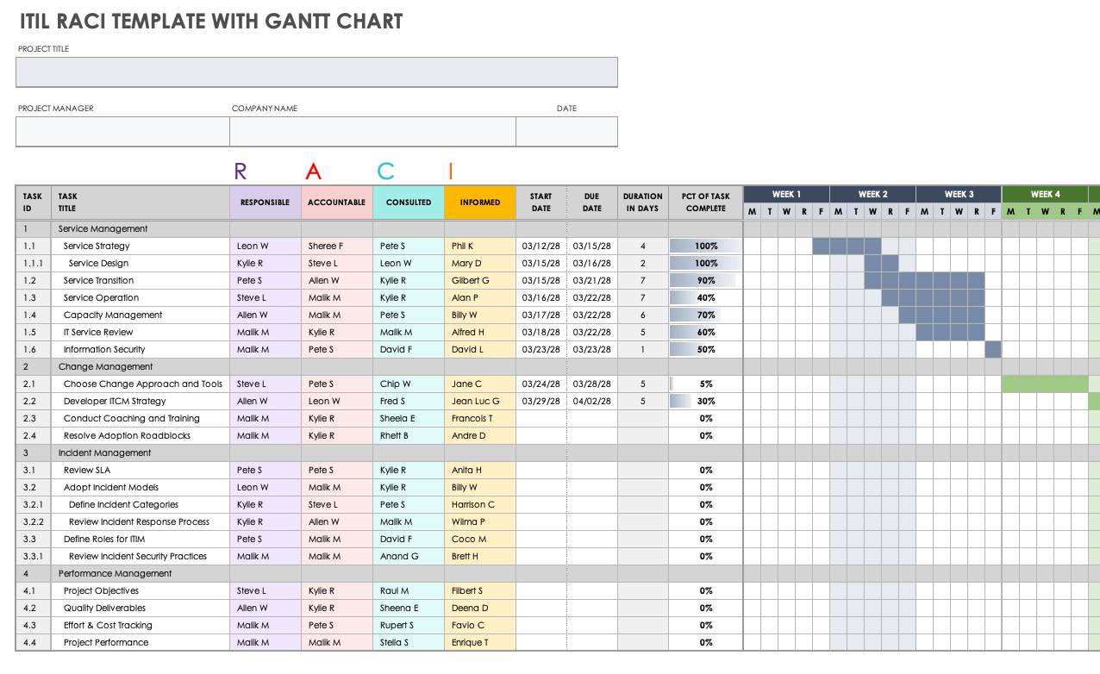Select the Choose Change Approach and Tools task
1100x674 pixels.
142,384
